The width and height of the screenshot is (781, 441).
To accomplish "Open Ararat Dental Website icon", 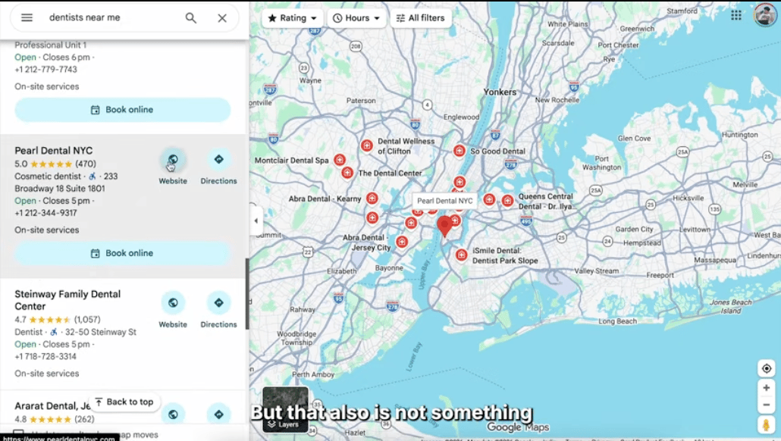I will (x=173, y=414).
